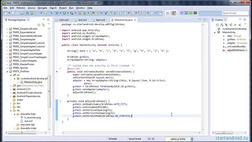Toggle Link with Editor in Package Explorer

tap(43, 25)
